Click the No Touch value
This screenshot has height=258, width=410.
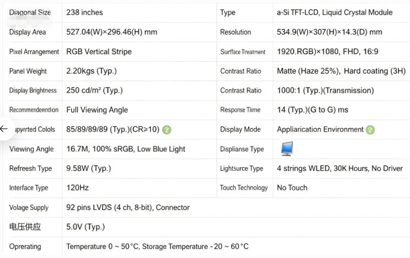coord(292,187)
